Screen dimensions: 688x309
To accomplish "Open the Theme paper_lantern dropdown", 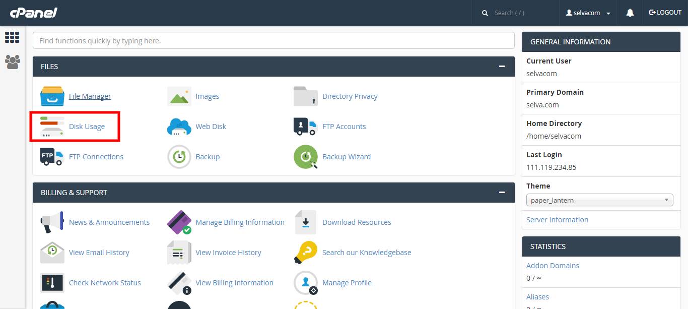I will coord(600,200).
